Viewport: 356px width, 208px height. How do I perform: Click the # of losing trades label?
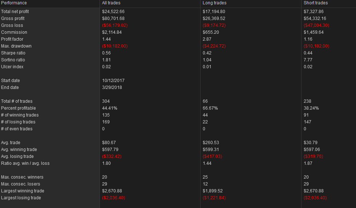tap(18, 122)
